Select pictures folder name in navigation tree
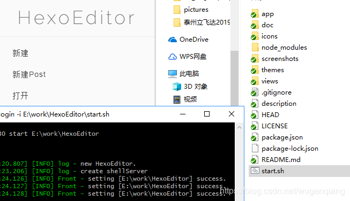Image resolution: width=350 pixels, height=201 pixels. [196, 10]
